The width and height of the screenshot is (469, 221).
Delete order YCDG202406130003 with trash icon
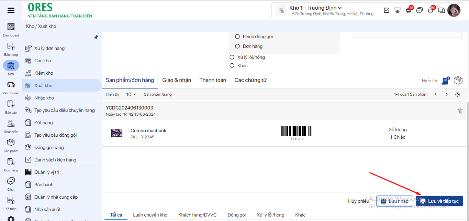coord(460,111)
